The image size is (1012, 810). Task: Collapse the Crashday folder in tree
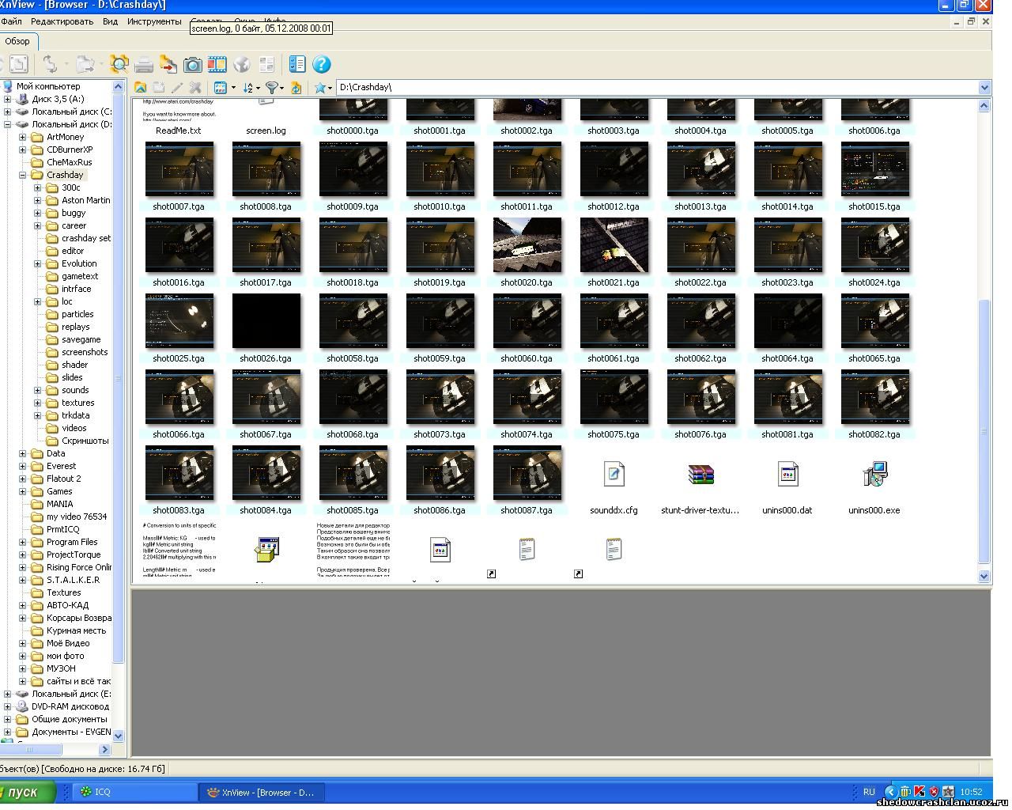tap(22, 175)
